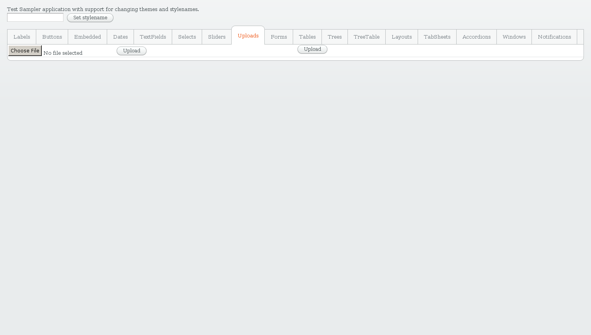Go to the TextFields tab

[x=153, y=37]
